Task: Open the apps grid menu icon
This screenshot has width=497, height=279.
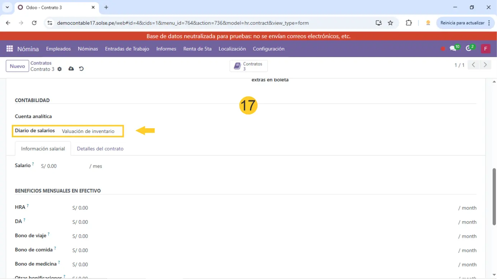Action: click(10, 49)
